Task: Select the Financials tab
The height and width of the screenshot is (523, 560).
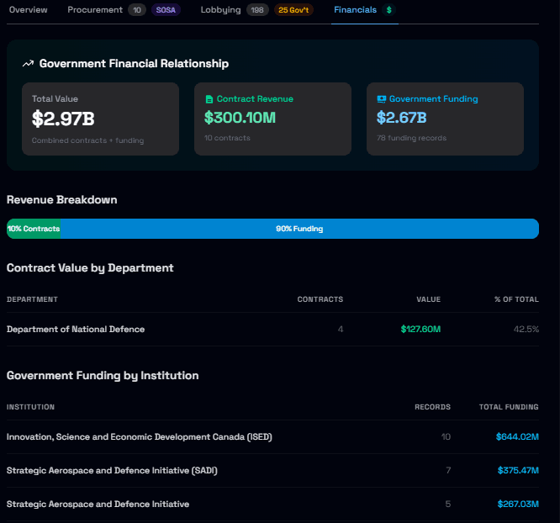Action: 355,10
